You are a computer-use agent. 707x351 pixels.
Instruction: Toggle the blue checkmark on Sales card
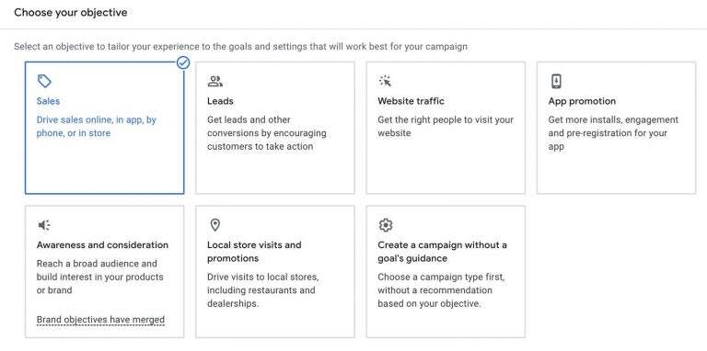183,62
